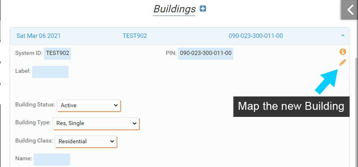Click the orange info circle icon
Image resolution: width=358 pixels, height=167 pixels.
tap(343, 52)
